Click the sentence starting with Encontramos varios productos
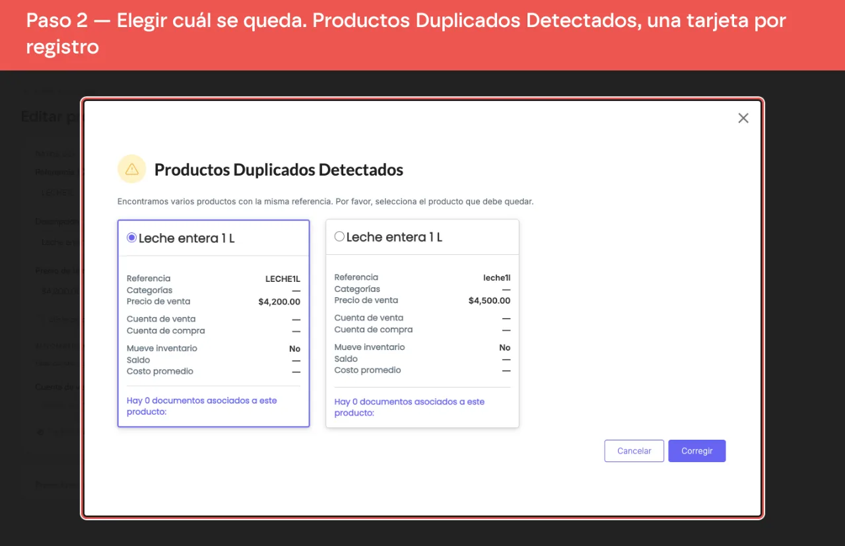The image size is (845, 546). tap(325, 201)
